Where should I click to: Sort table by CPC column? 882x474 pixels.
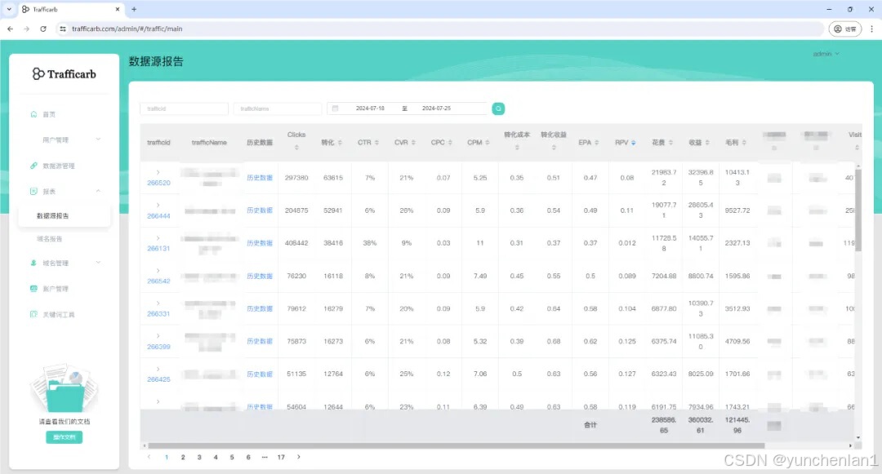click(x=450, y=143)
